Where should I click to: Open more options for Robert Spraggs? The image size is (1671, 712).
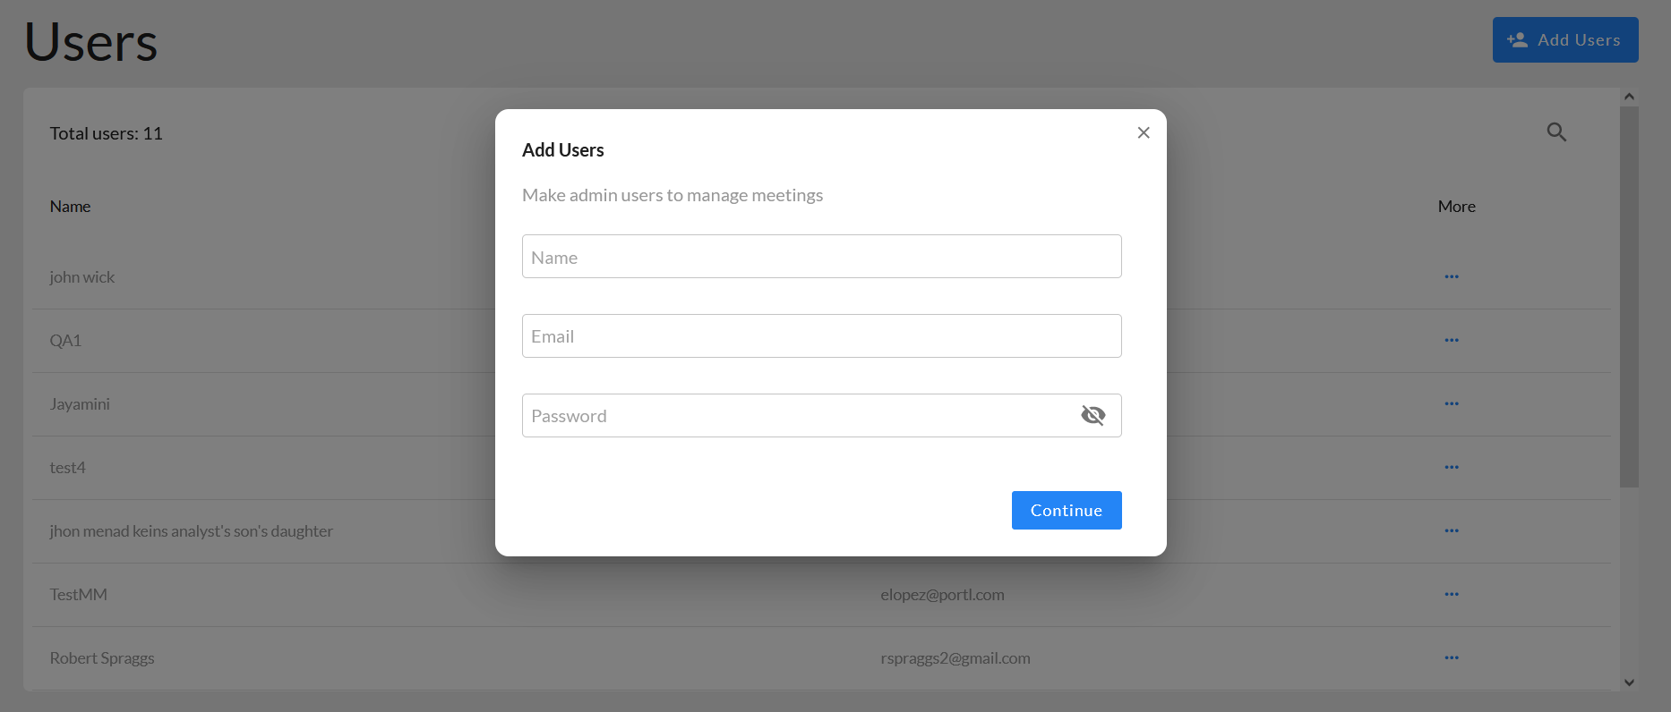(1452, 658)
